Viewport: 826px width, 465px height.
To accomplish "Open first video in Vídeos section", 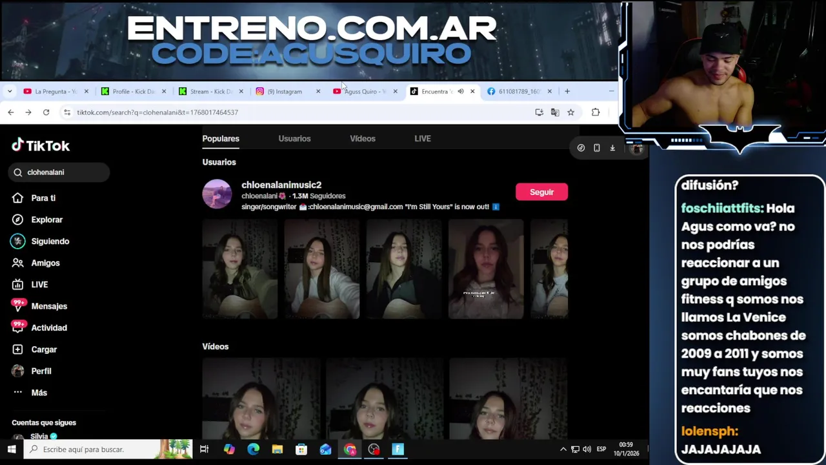I will coord(261,398).
